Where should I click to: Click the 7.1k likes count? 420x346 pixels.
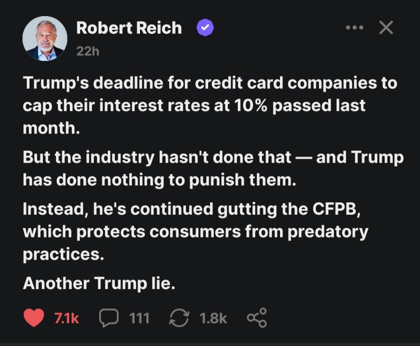(67, 318)
